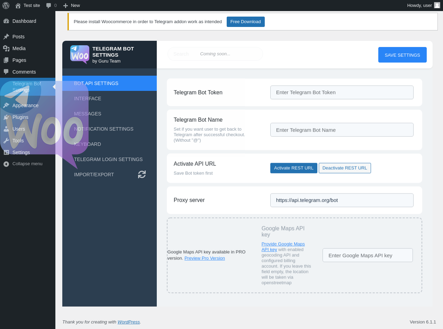Open the WordPress link in the footer
Screen dimensions: 443x329
tap(129, 322)
